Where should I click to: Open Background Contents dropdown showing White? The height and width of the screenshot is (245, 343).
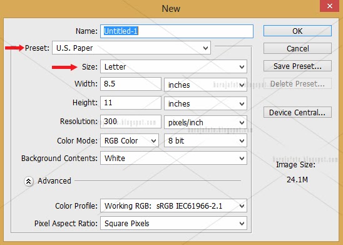(173, 158)
